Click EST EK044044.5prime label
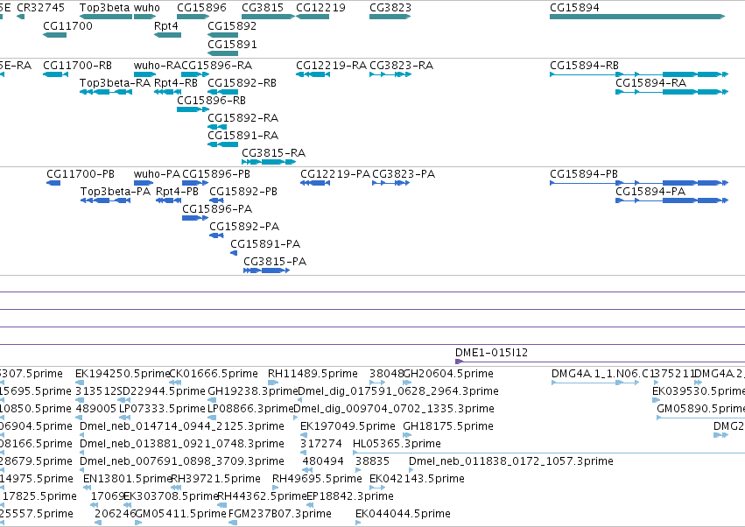The width and height of the screenshot is (745, 527). [x=403, y=514]
